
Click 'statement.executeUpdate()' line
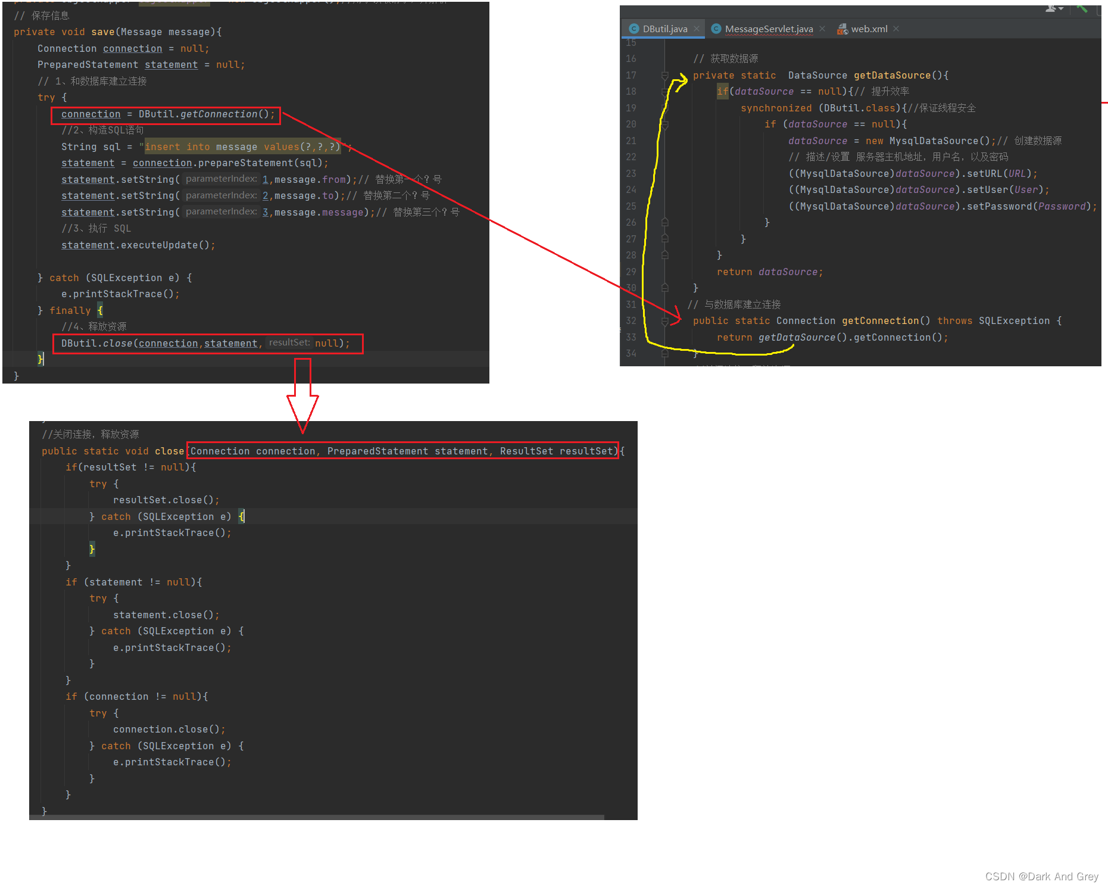[138, 245]
